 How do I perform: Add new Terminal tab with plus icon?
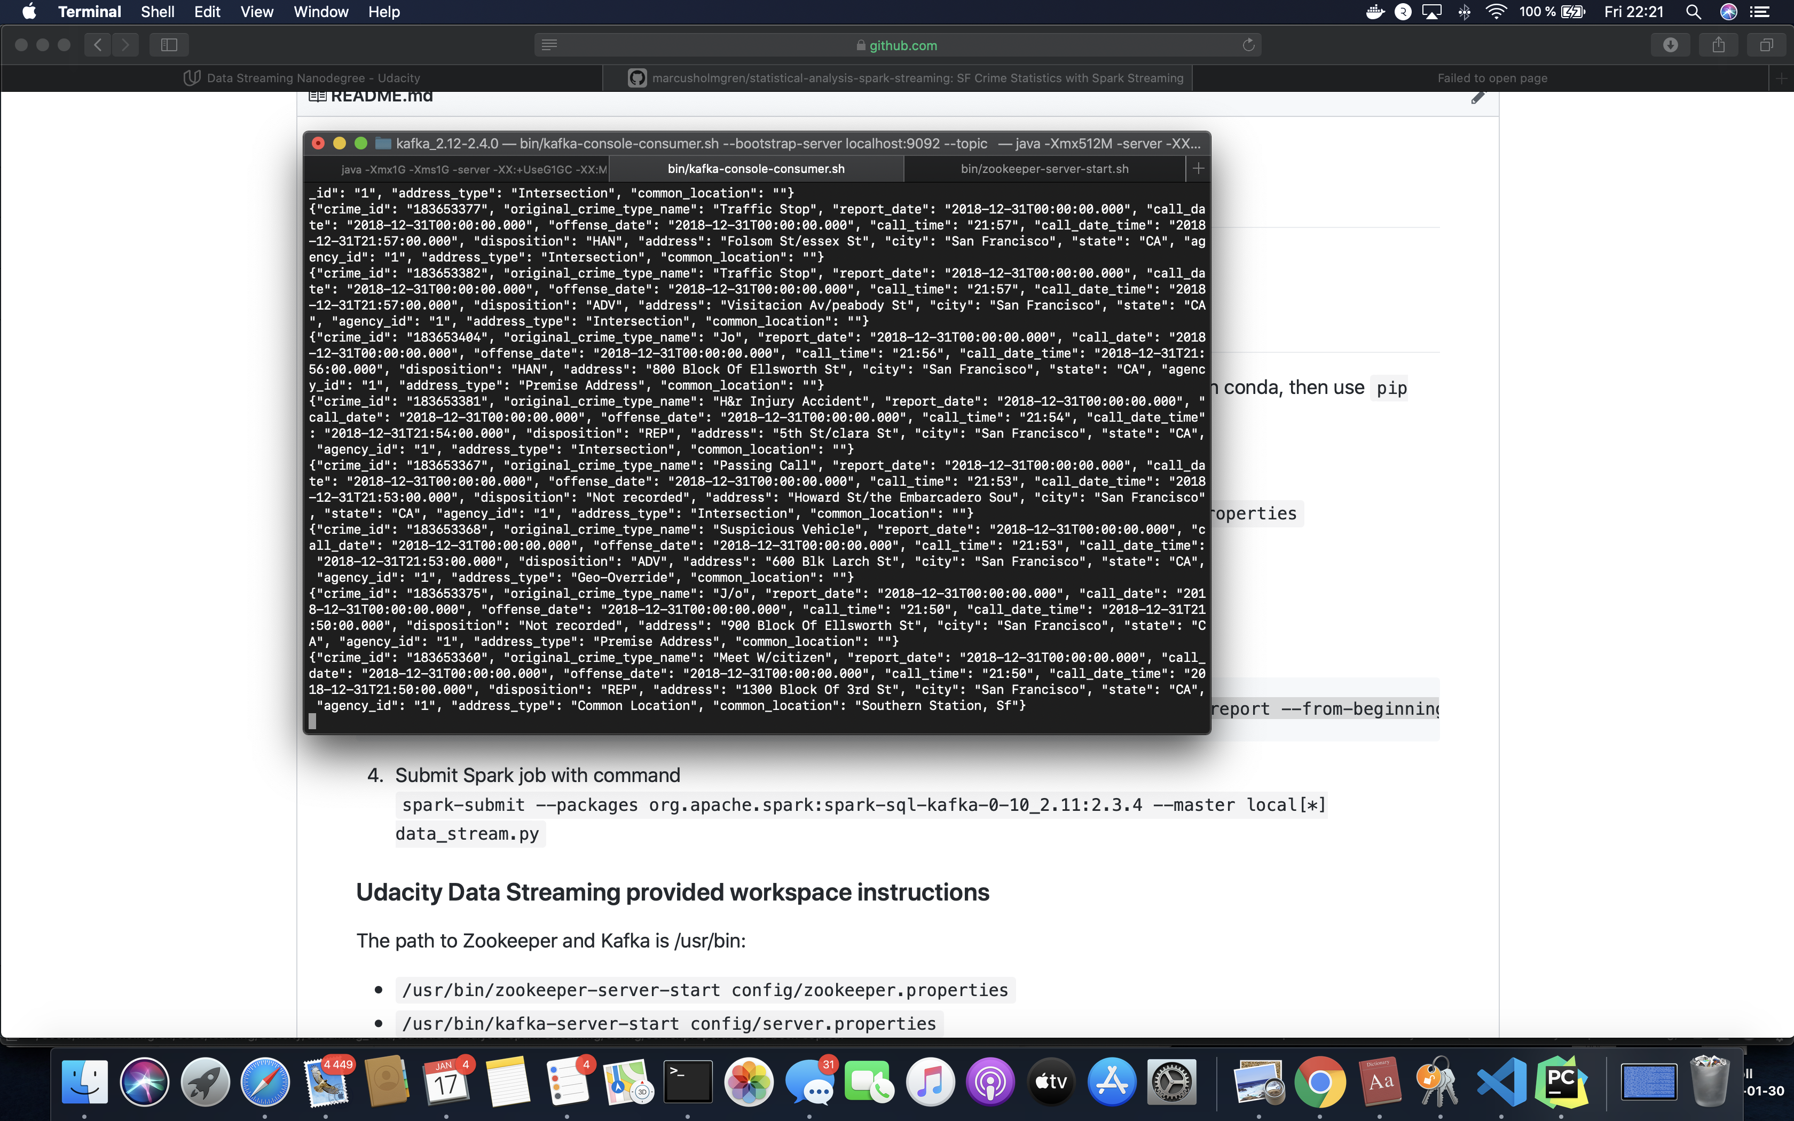click(1198, 169)
